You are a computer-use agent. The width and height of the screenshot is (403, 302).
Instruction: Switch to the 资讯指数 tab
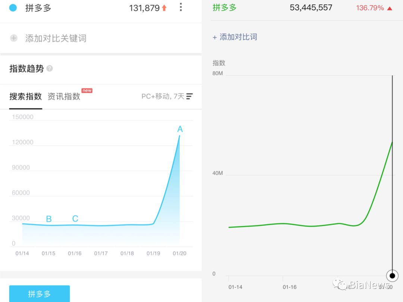[64, 96]
